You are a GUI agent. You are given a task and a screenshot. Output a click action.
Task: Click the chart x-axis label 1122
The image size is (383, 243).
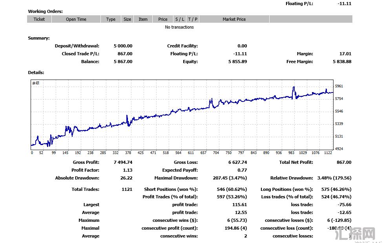tap(328, 153)
